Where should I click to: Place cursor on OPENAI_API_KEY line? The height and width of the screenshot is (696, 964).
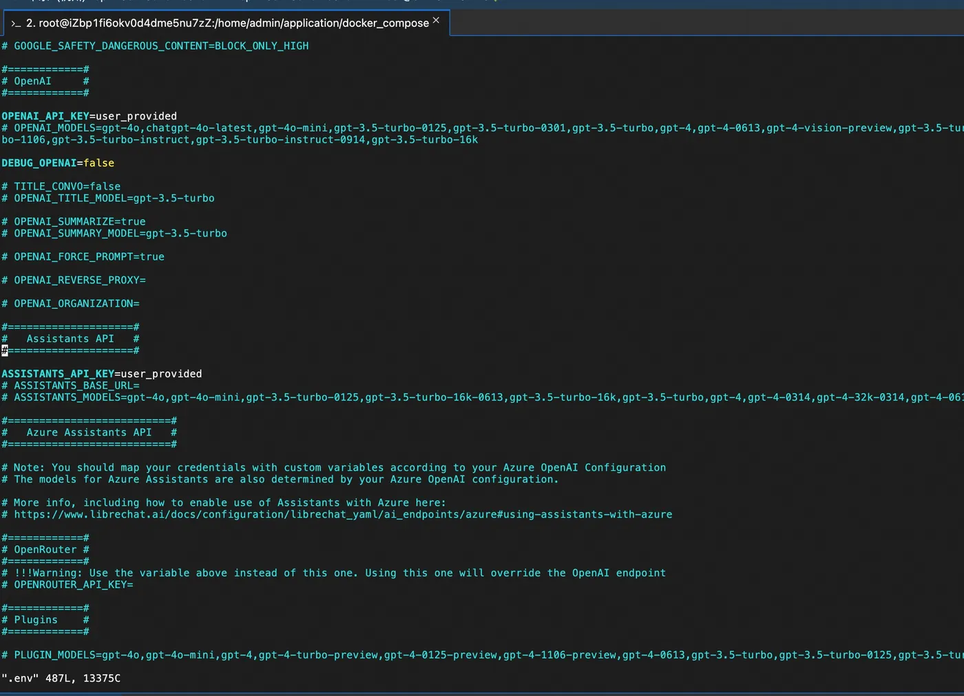[x=90, y=116]
